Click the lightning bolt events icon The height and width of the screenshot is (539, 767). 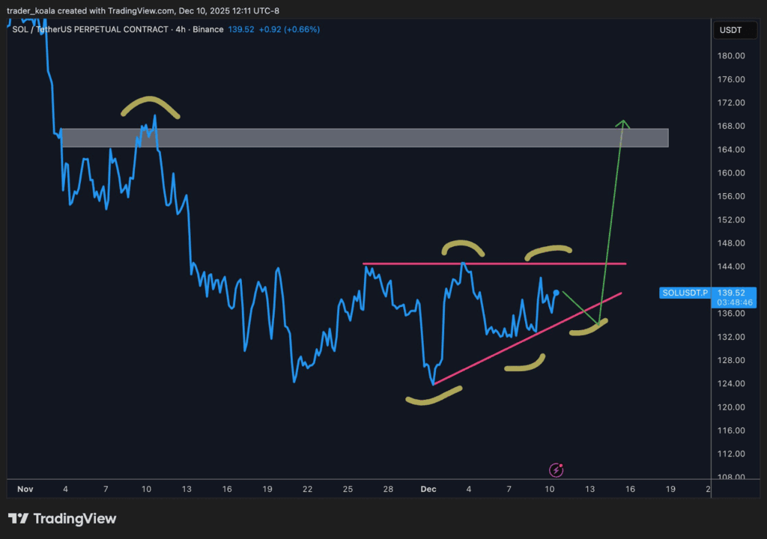pyautogui.click(x=557, y=470)
